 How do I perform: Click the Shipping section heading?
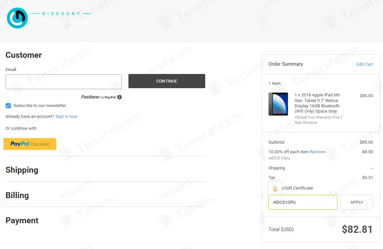pyautogui.click(x=22, y=170)
